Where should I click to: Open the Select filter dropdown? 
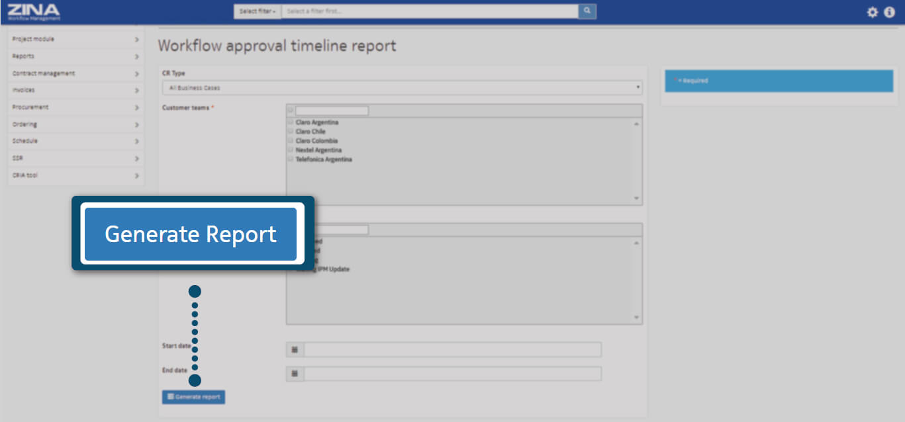click(x=258, y=11)
